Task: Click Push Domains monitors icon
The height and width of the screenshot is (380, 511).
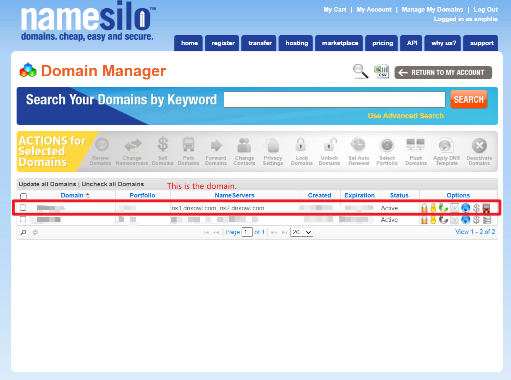Action: [416, 145]
